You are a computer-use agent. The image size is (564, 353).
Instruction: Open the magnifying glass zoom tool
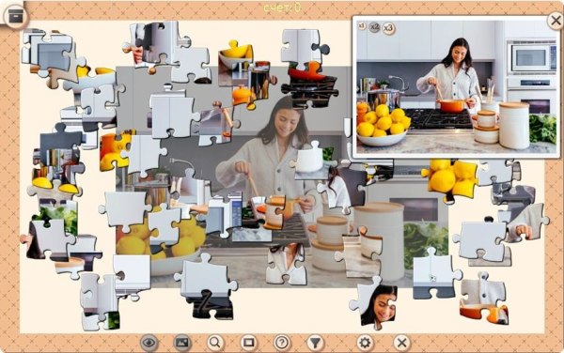pyautogui.click(x=215, y=343)
